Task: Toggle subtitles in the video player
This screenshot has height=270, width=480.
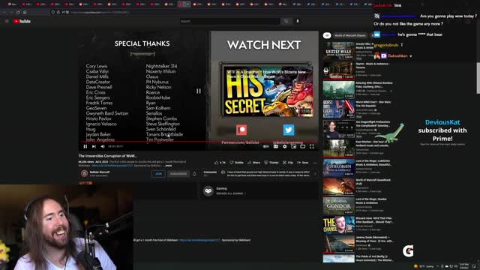Action: [276, 147]
